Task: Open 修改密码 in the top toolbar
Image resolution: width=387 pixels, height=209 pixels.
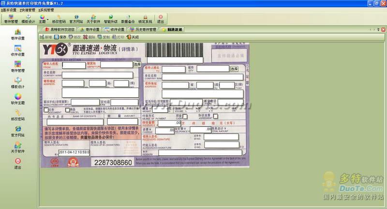Action: pyautogui.click(x=59, y=19)
